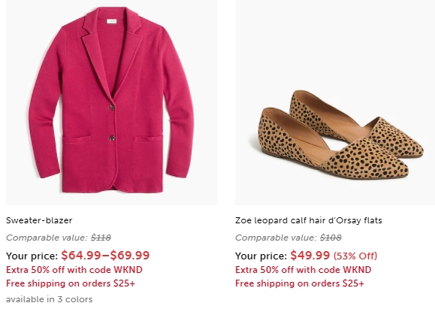Viewport: 435px width, 309px height.
Task: Click the available in 3 colors text
Action: (50, 299)
